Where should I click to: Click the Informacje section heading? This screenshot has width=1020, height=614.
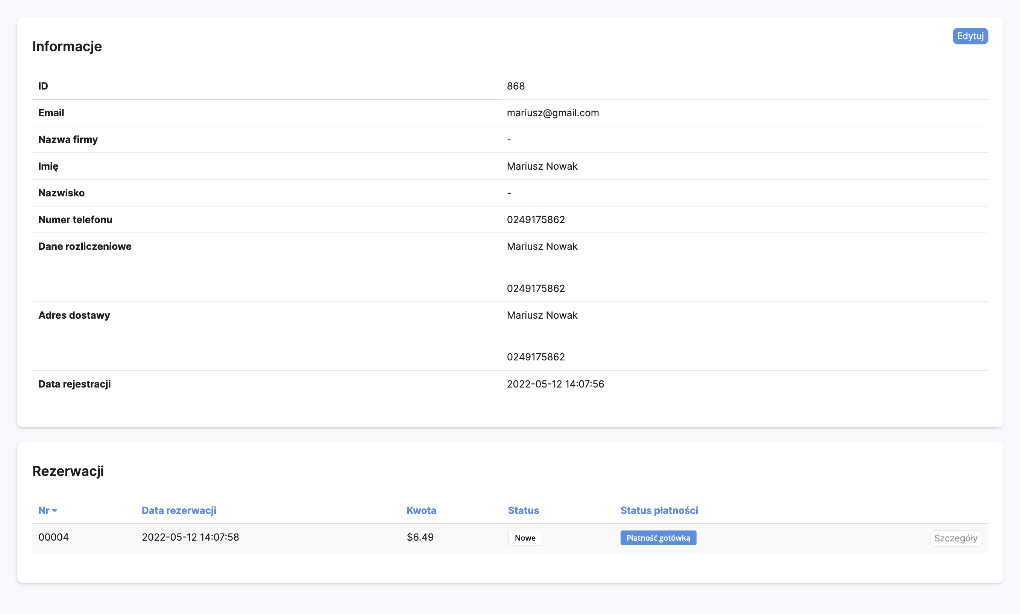point(67,46)
